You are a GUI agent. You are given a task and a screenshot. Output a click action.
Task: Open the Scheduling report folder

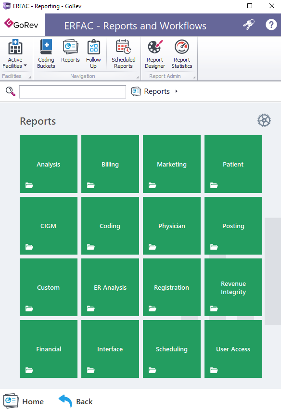(x=172, y=349)
